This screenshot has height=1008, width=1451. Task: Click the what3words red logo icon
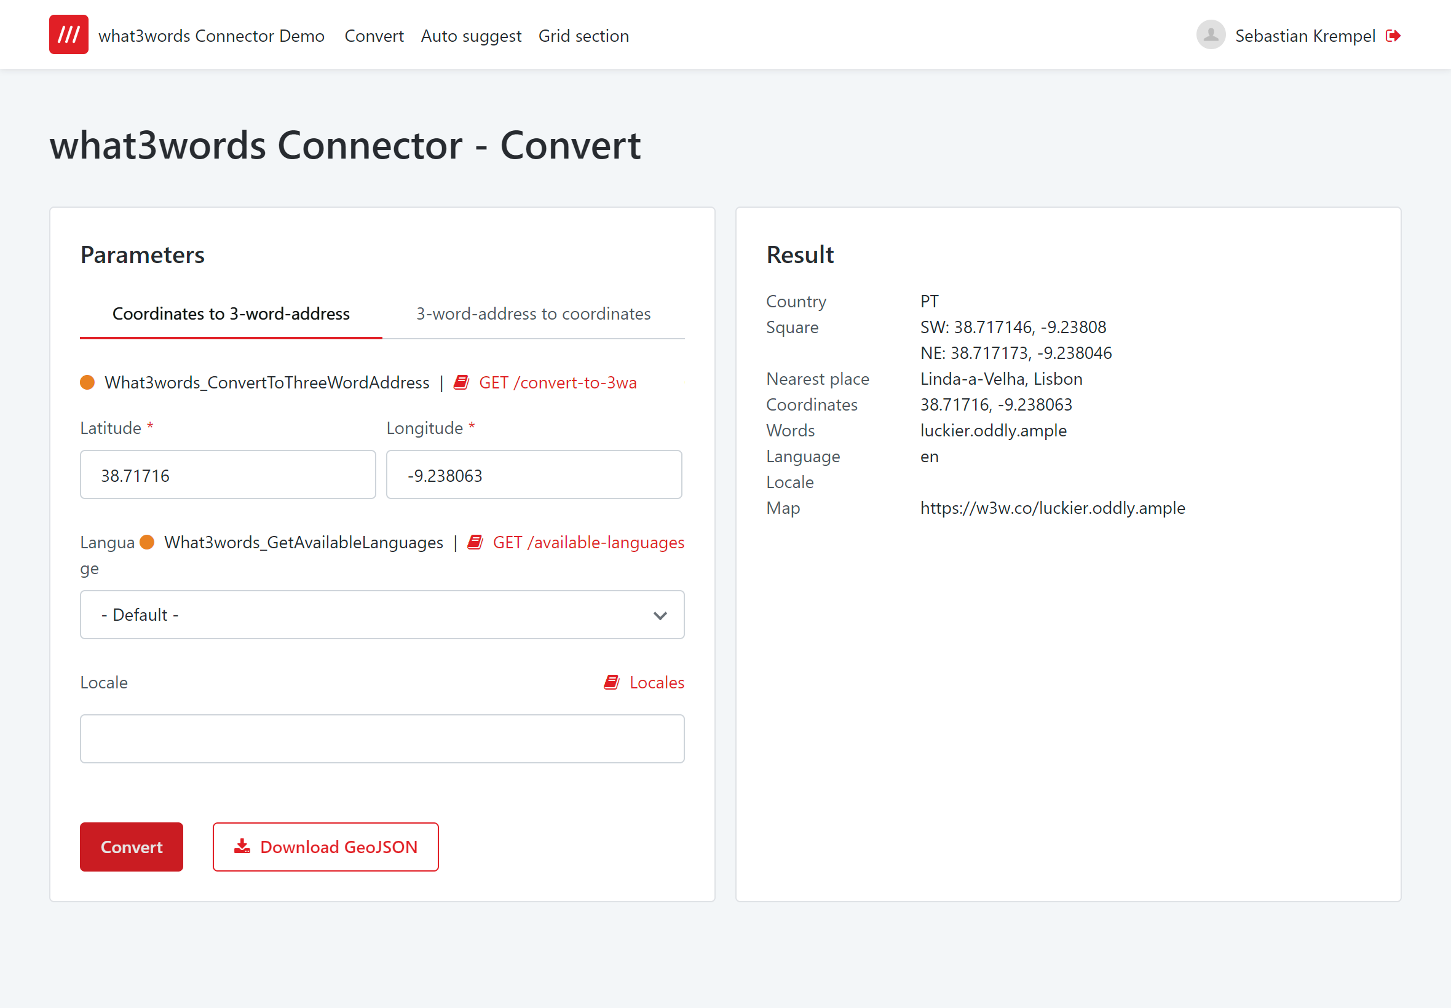pos(68,35)
